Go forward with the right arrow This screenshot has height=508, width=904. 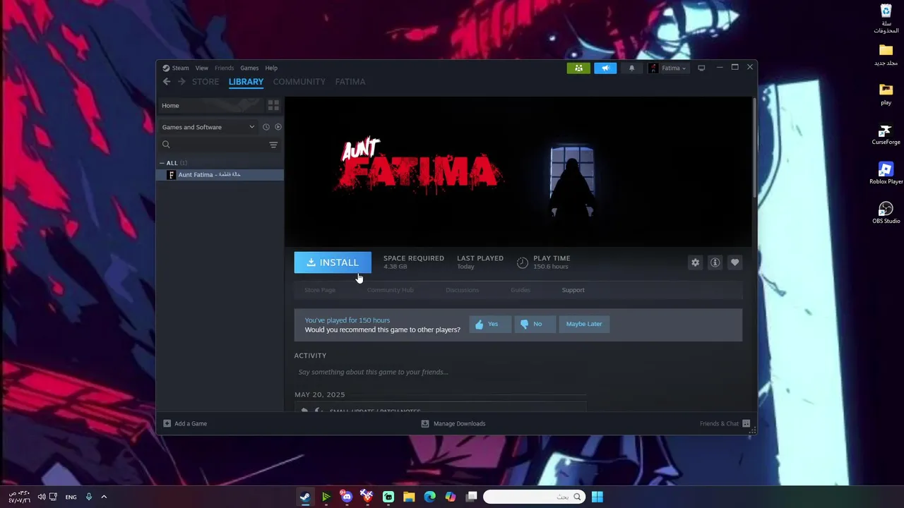click(x=182, y=82)
